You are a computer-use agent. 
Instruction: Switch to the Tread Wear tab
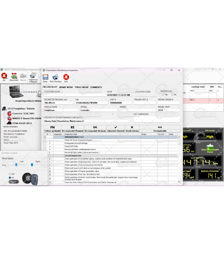(82, 87)
